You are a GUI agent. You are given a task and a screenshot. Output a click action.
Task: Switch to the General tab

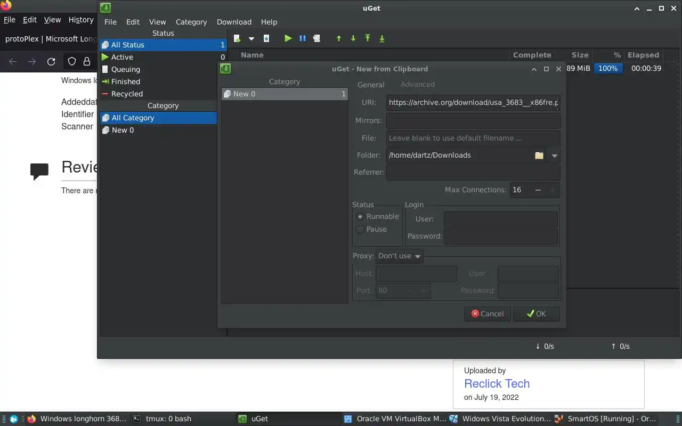click(x=371, y=85)
